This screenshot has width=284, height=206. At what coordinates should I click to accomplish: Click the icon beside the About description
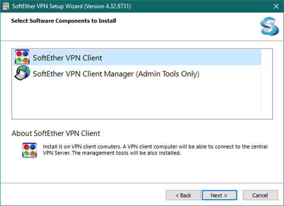click(x=29, y=150)
